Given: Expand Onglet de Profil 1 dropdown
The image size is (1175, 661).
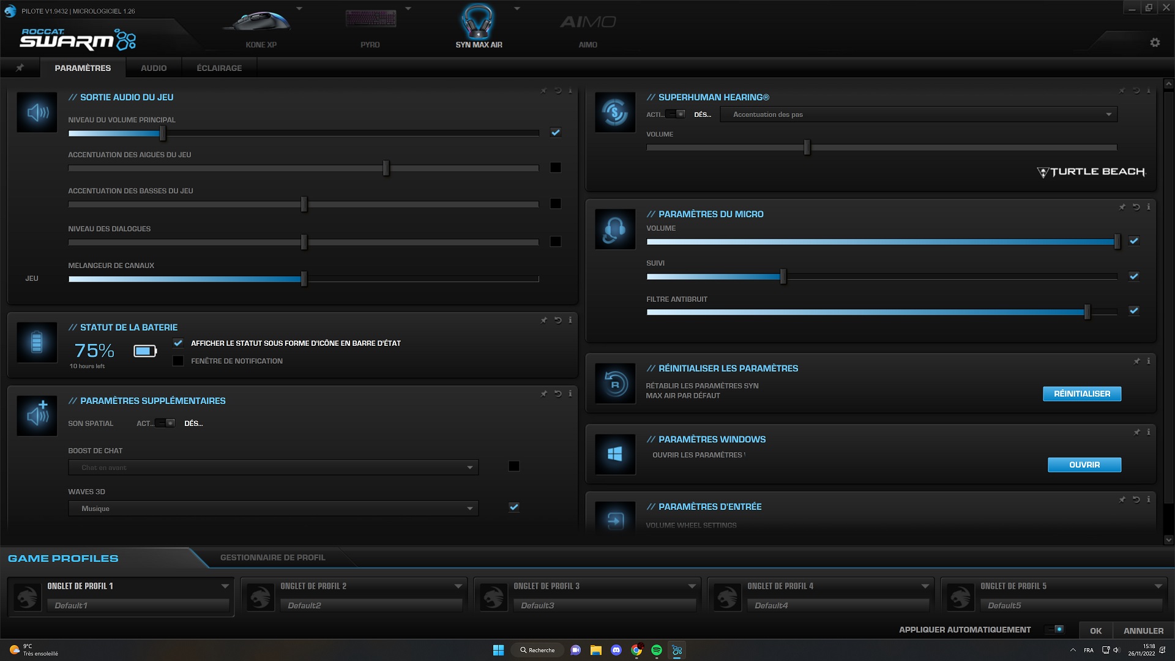Looking at the screenshot, I should click(x=225, y=586).
